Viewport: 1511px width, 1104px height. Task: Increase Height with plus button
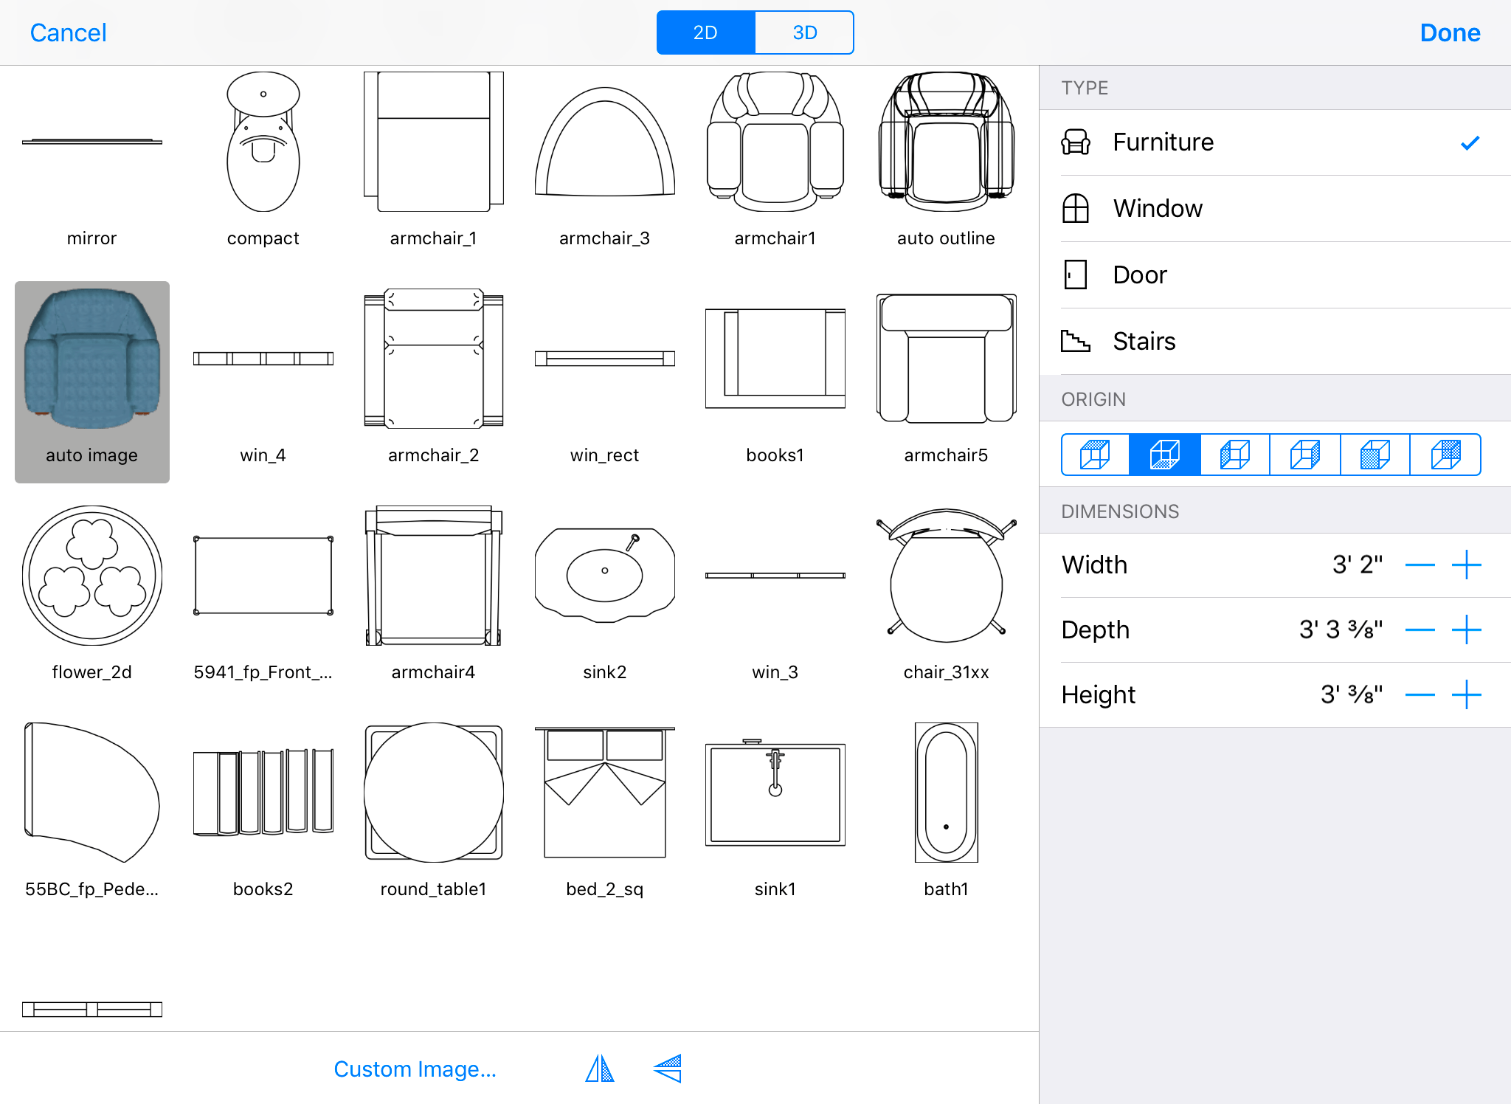click(1466, 695)
